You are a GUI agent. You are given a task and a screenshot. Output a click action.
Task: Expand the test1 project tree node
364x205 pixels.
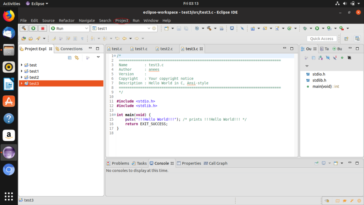(22, 71)
